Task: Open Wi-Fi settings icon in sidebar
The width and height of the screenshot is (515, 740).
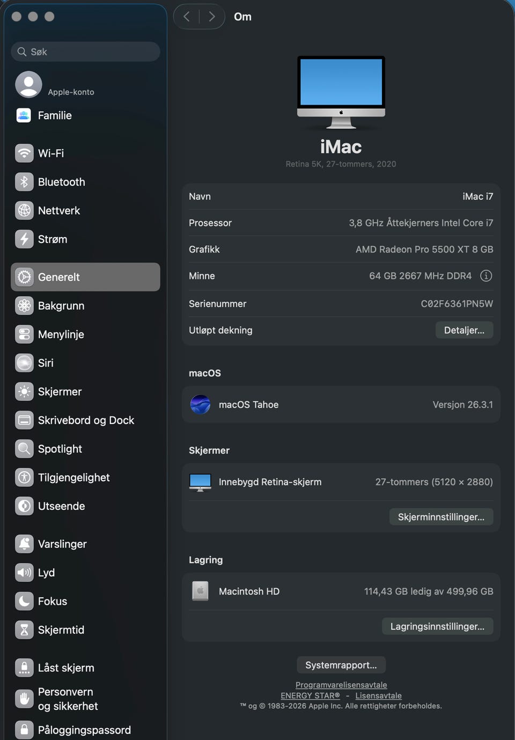Action: coord(24,153)
